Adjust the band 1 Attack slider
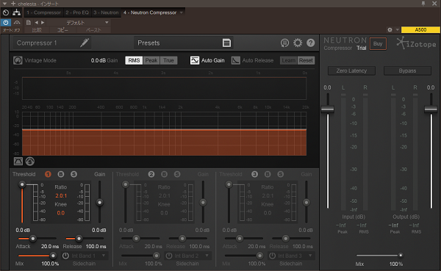This screenshot has height=271, width=441. tap(33, 239)
